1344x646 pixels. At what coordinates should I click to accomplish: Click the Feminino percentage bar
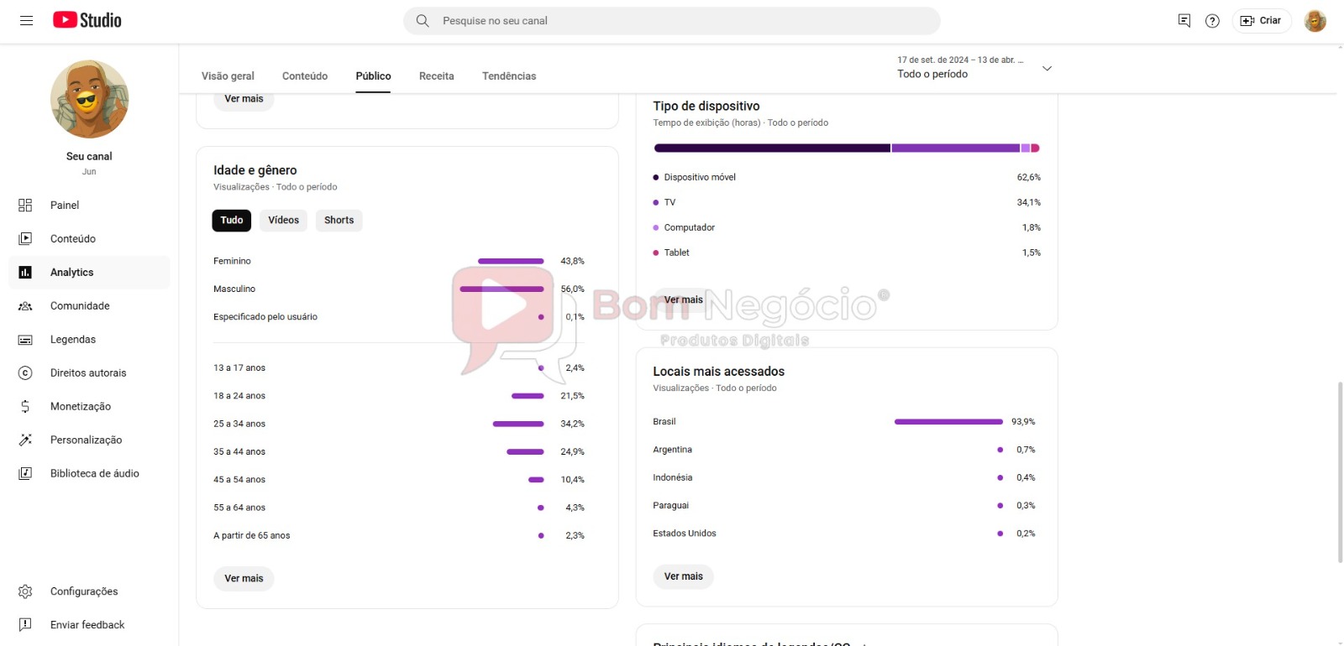point(511,262)
